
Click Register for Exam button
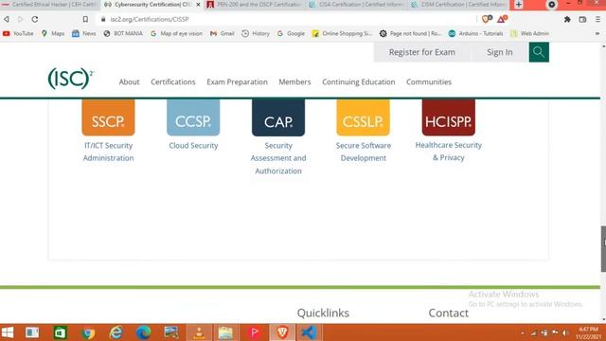tap(422, 52)
